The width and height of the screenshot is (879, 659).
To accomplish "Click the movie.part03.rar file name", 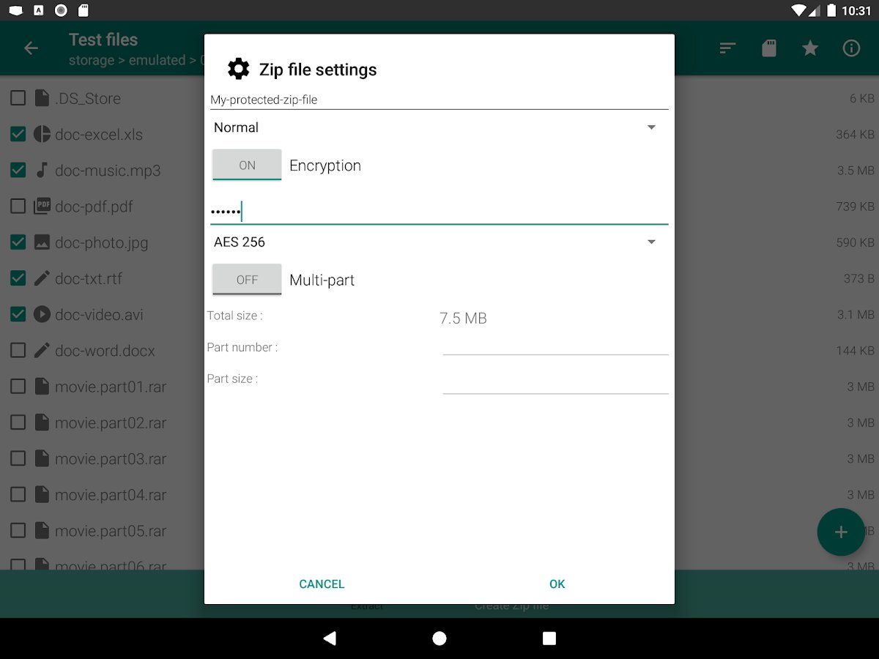I will [111, 459].
